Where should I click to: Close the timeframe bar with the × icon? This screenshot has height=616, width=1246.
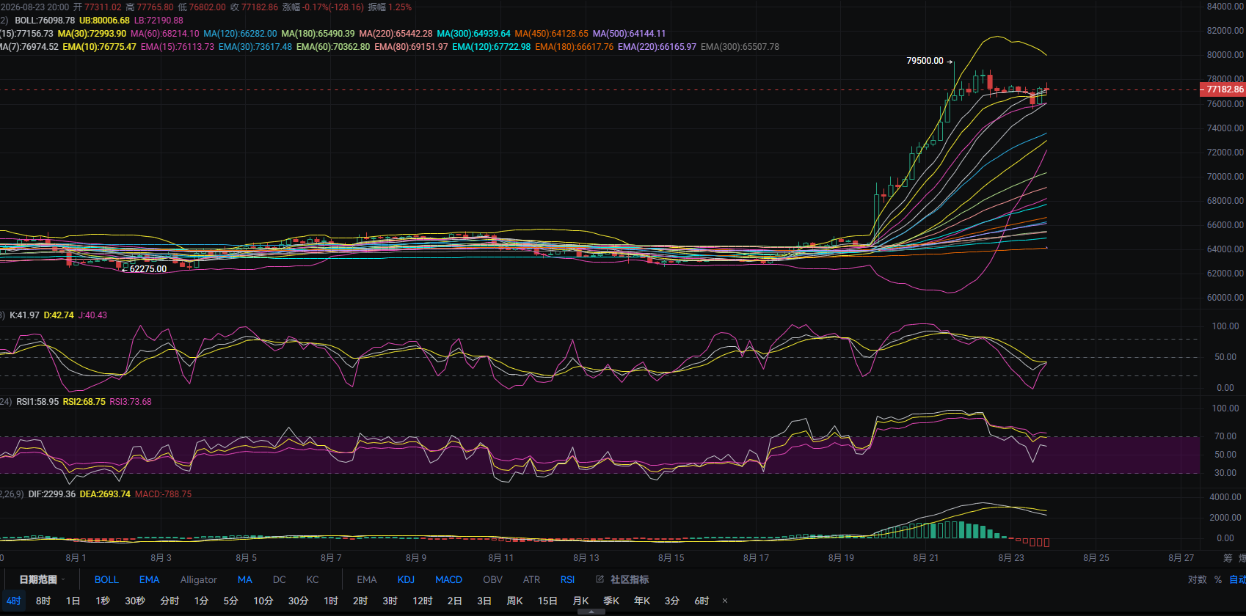pos(725,601)
